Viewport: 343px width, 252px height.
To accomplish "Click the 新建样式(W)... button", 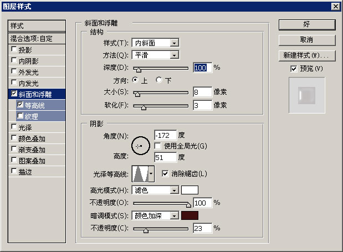I will pos(307,55).
